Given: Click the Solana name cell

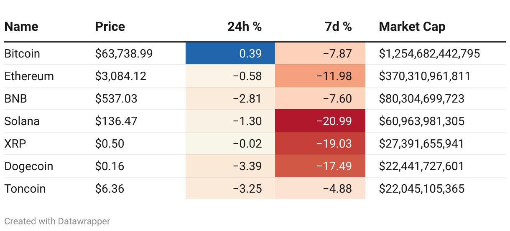Looking at the screenshot, I should click(x=22, y=121).
